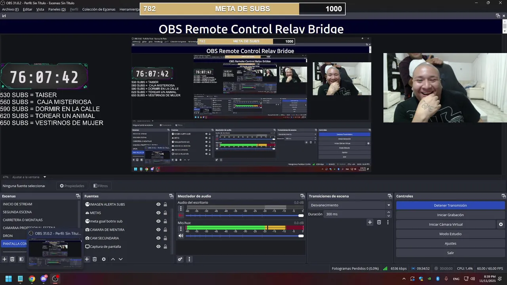The width and height of the screenshot is (507, 285).
Task: Open Herramientas menu
Action: [x=129, y=9]
